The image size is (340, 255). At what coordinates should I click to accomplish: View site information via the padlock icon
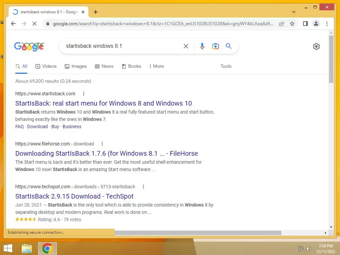(48, 24)
